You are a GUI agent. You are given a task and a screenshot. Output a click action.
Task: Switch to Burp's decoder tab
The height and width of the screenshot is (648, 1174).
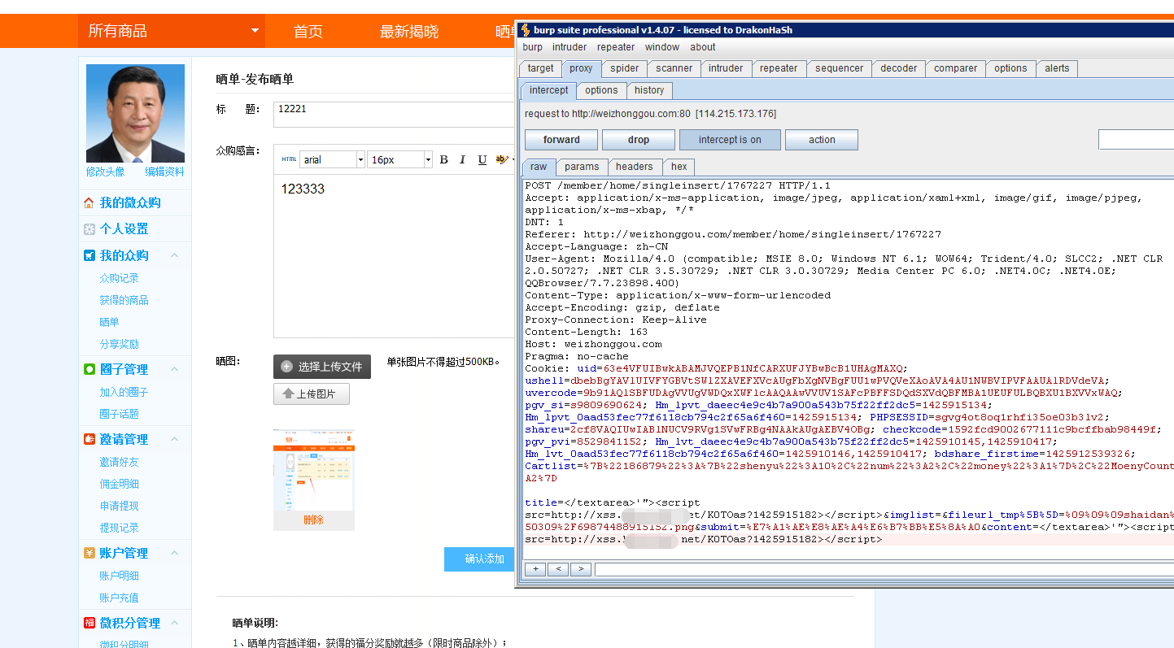pos(899,68)
